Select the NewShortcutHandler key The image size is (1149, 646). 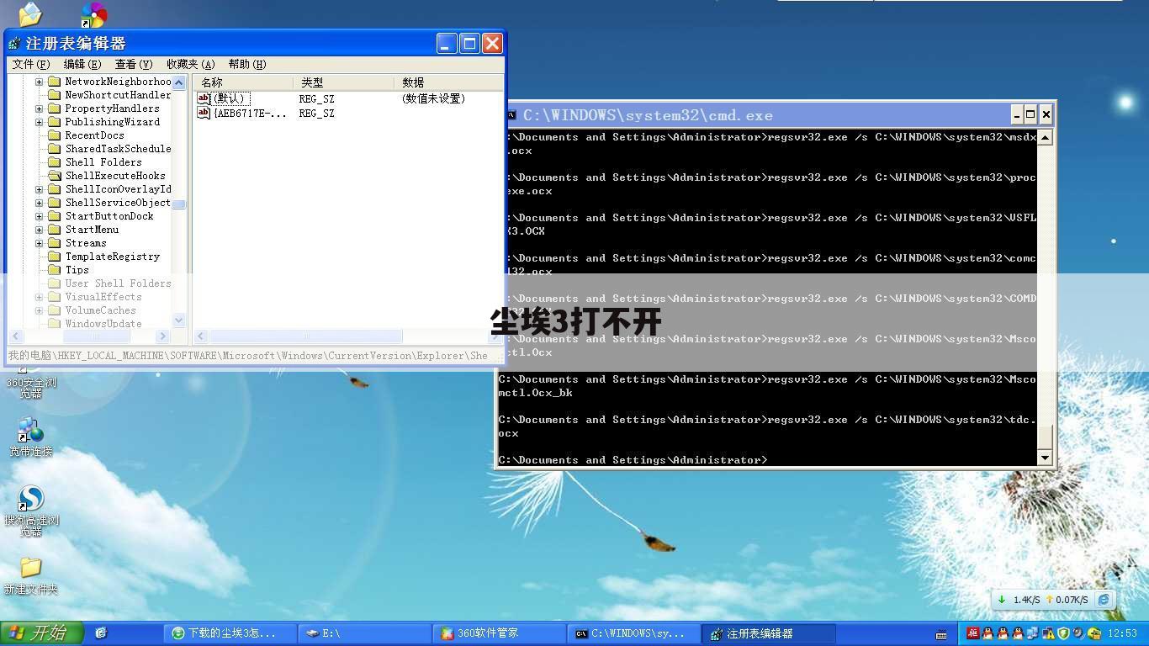(118, 95)
